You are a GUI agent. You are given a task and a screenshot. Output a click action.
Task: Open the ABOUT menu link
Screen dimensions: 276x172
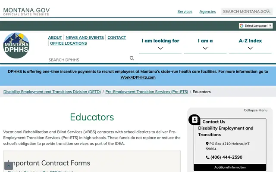tap(55, 37)
